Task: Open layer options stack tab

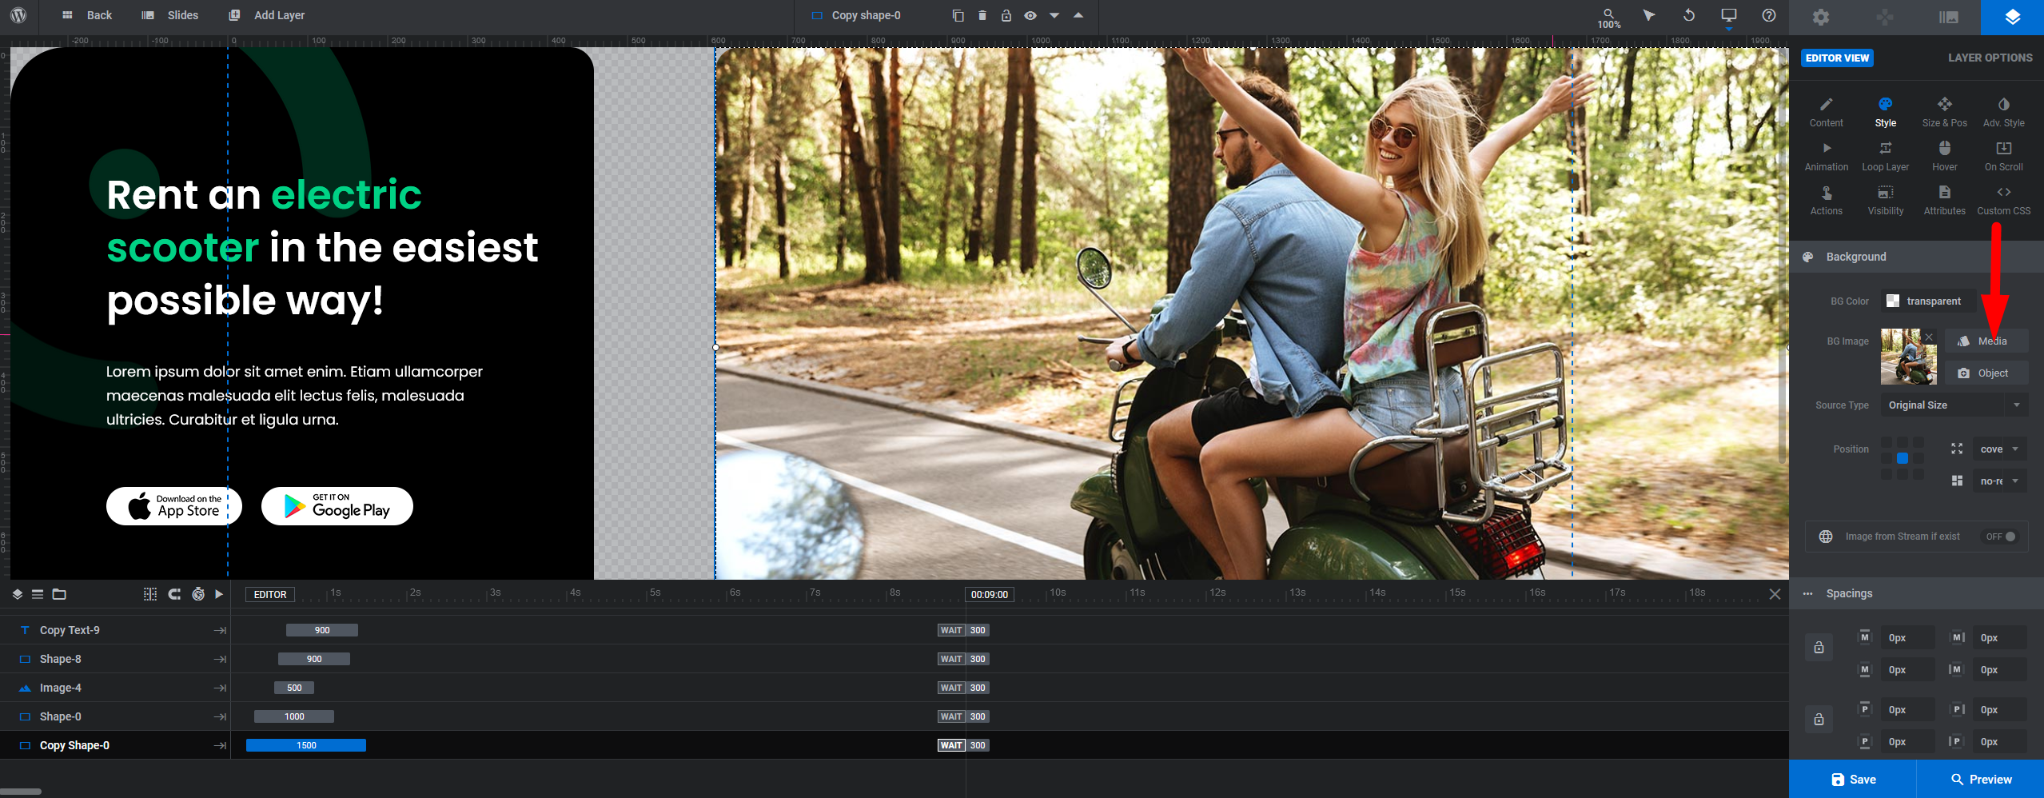Action: point(2012,17)
